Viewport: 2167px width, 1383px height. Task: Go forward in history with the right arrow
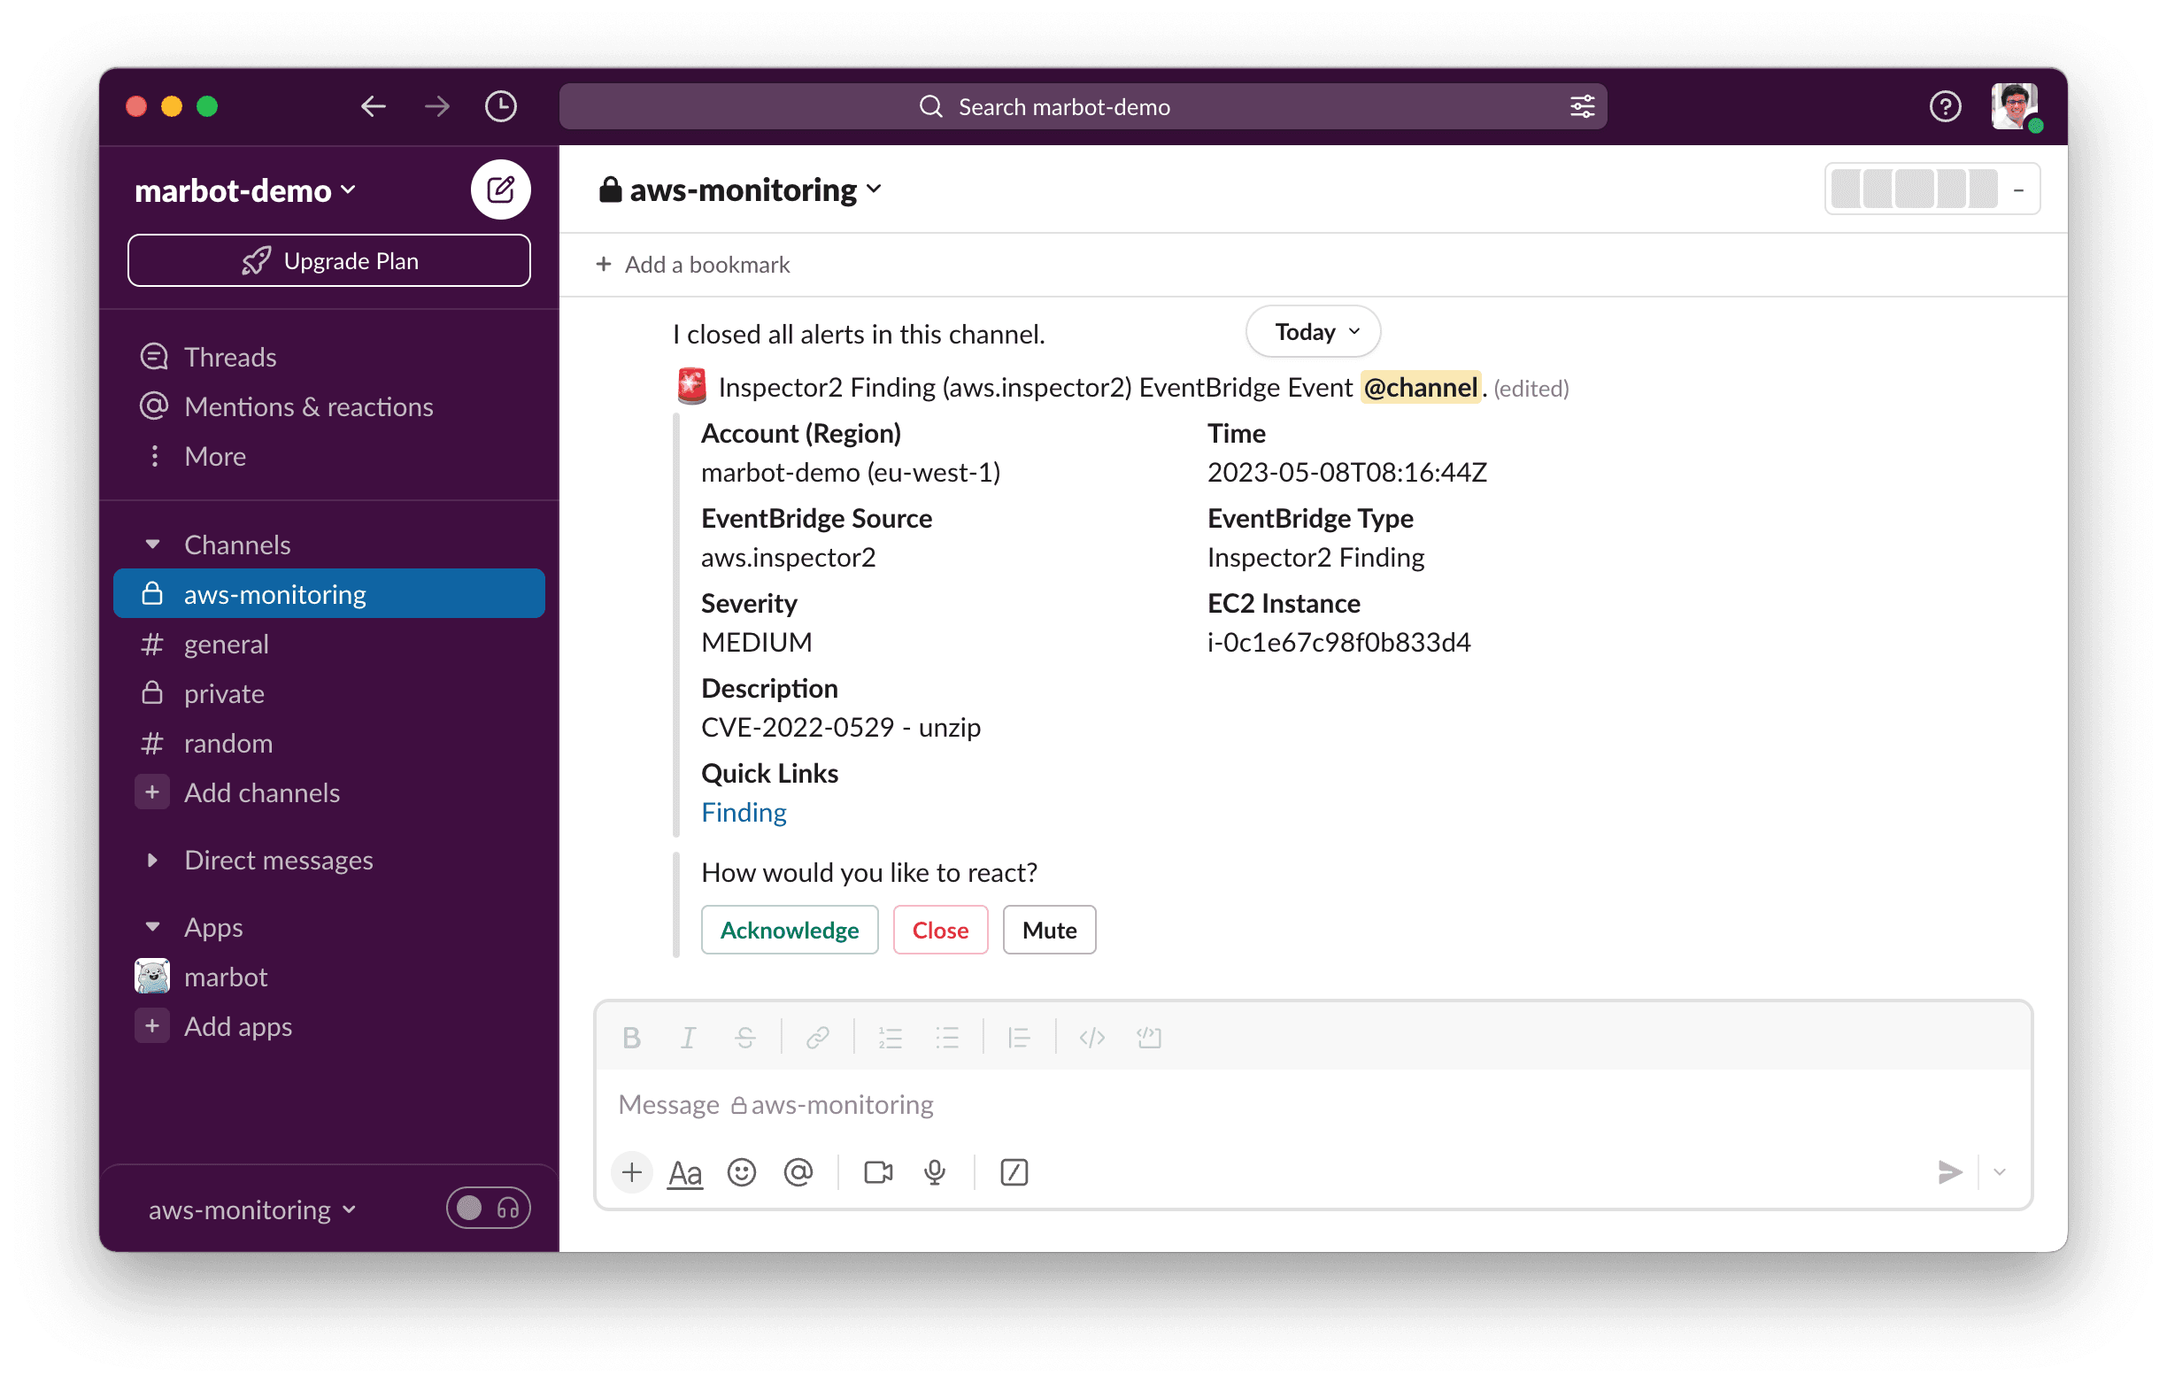pos(437,106)
